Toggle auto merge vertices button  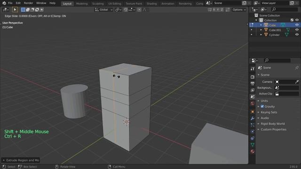pos(228,9)
